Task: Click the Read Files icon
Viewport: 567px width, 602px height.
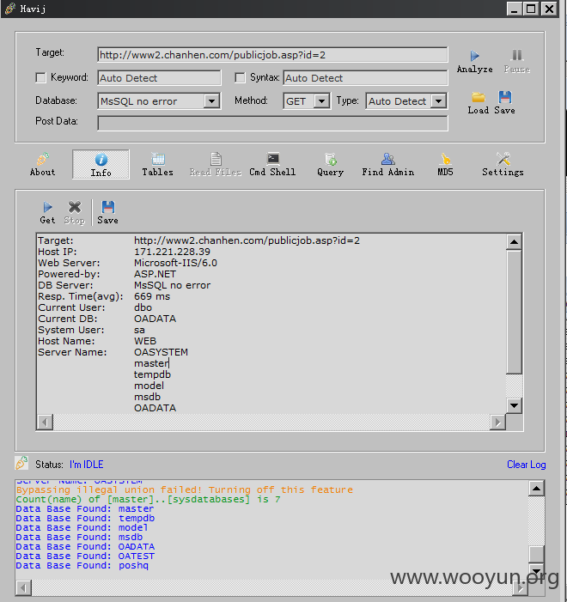Action: pyautogui.click(x=216, y=159)
